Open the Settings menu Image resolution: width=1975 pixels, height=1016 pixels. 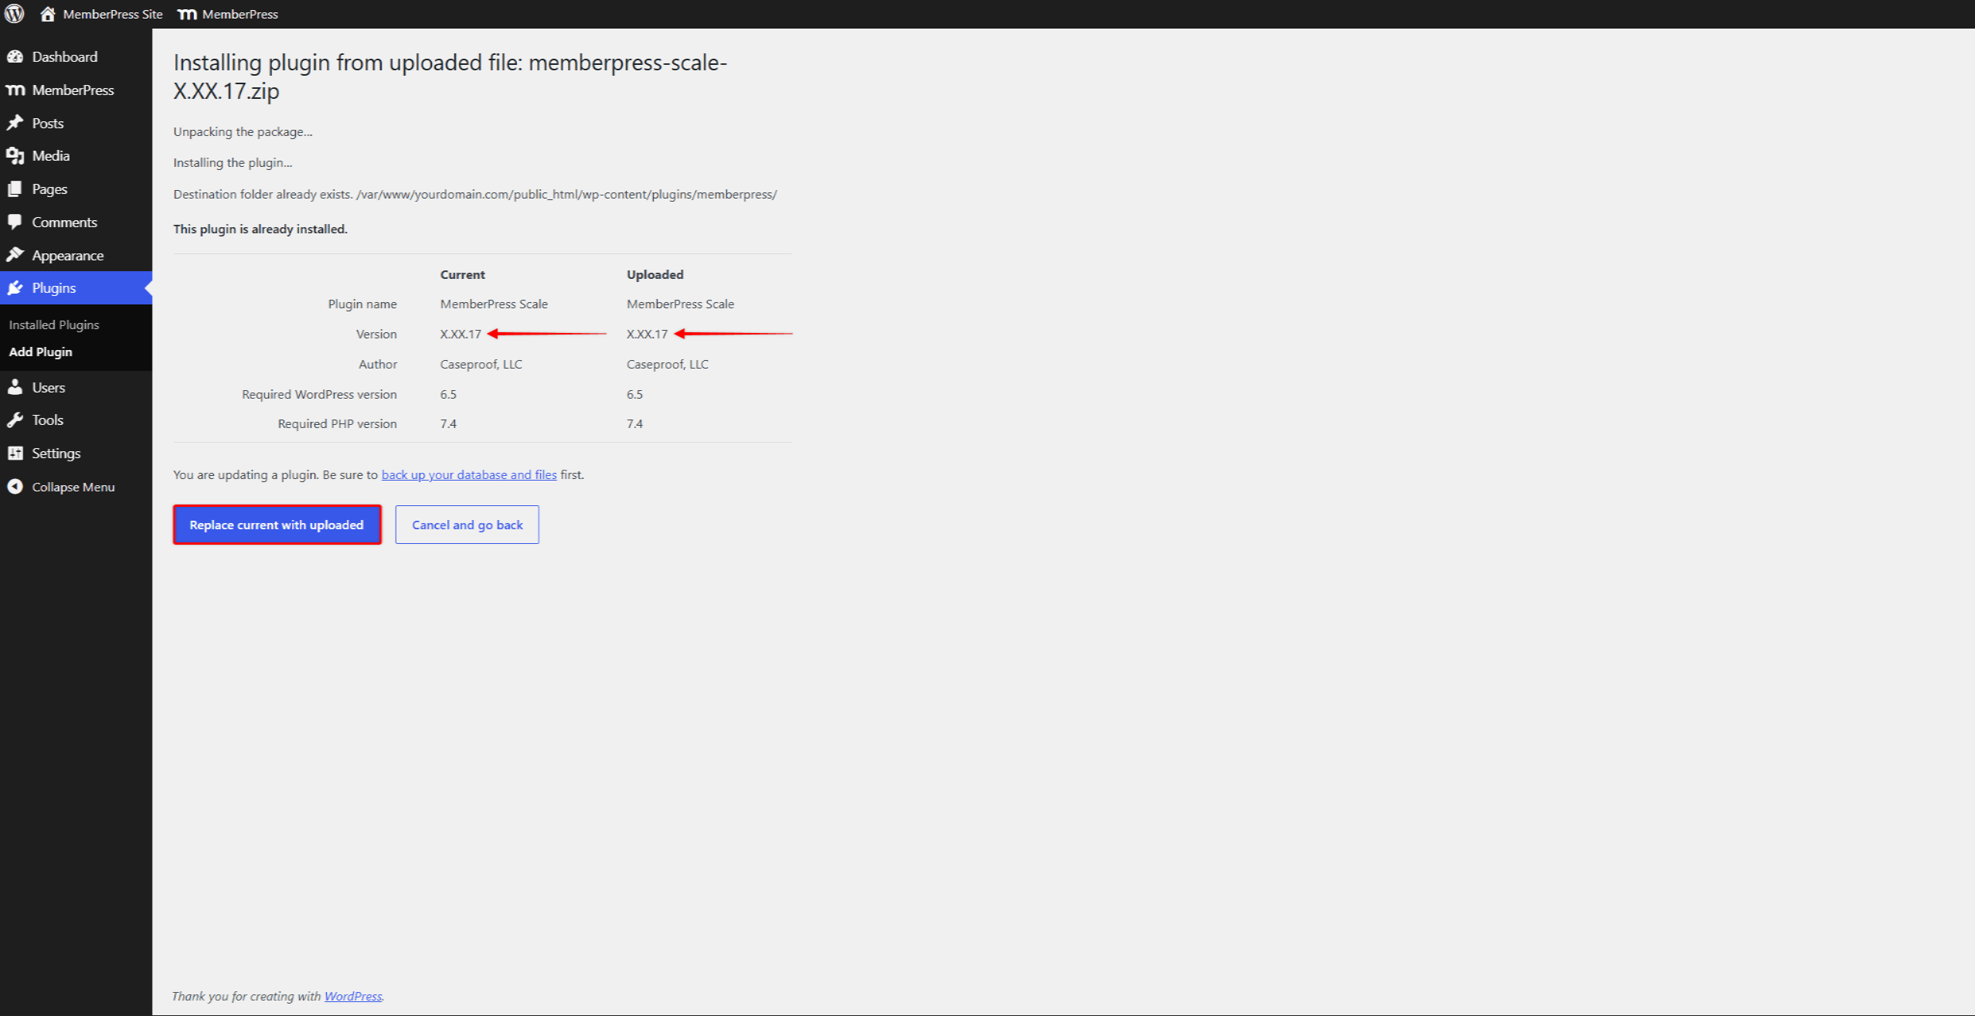[76, 454]
